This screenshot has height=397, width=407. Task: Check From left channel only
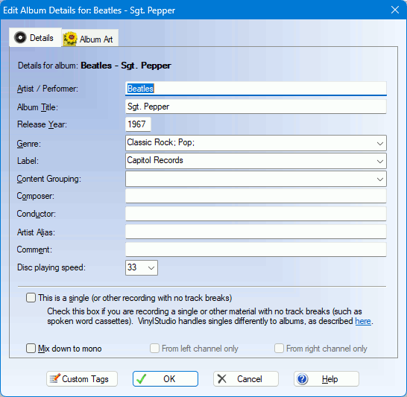(154, 349)
